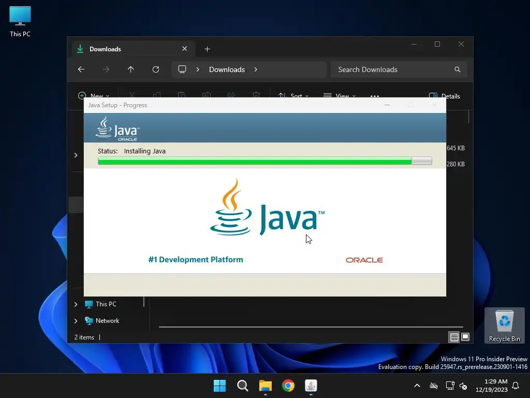Open the network tray icon

(x=450, y=386)
